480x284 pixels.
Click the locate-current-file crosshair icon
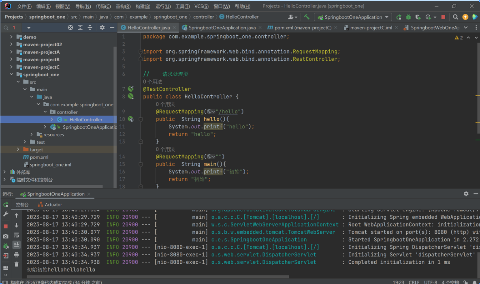(70, 28)
